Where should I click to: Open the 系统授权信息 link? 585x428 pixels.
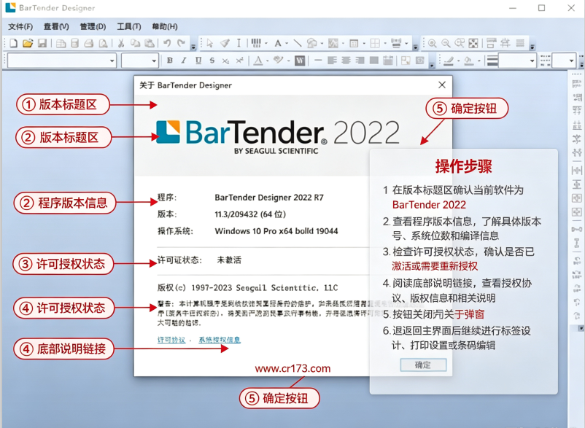point(220,340)
